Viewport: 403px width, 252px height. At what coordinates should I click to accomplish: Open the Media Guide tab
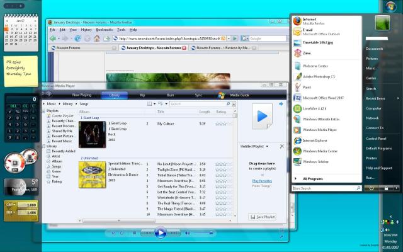[239, 95]
